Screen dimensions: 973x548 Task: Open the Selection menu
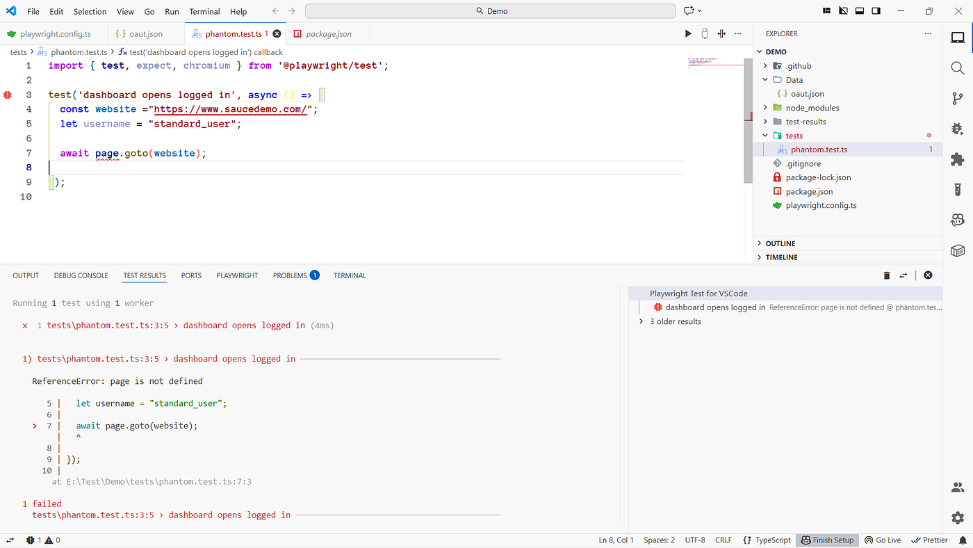pos(90,12)
